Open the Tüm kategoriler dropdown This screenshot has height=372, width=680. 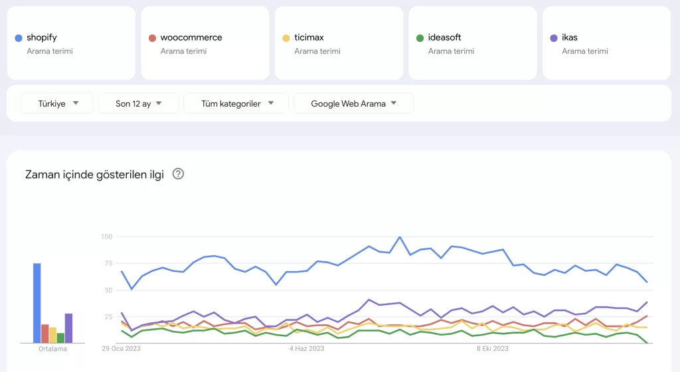tap(236, 103)
